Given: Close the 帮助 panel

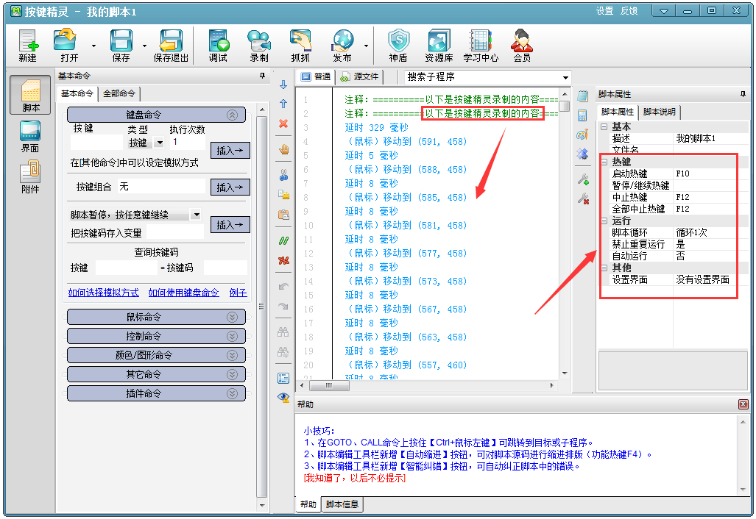Looking at the screenshot, I should 743,404.
